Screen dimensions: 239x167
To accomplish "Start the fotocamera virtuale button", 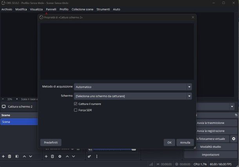I will coord(213,139).
